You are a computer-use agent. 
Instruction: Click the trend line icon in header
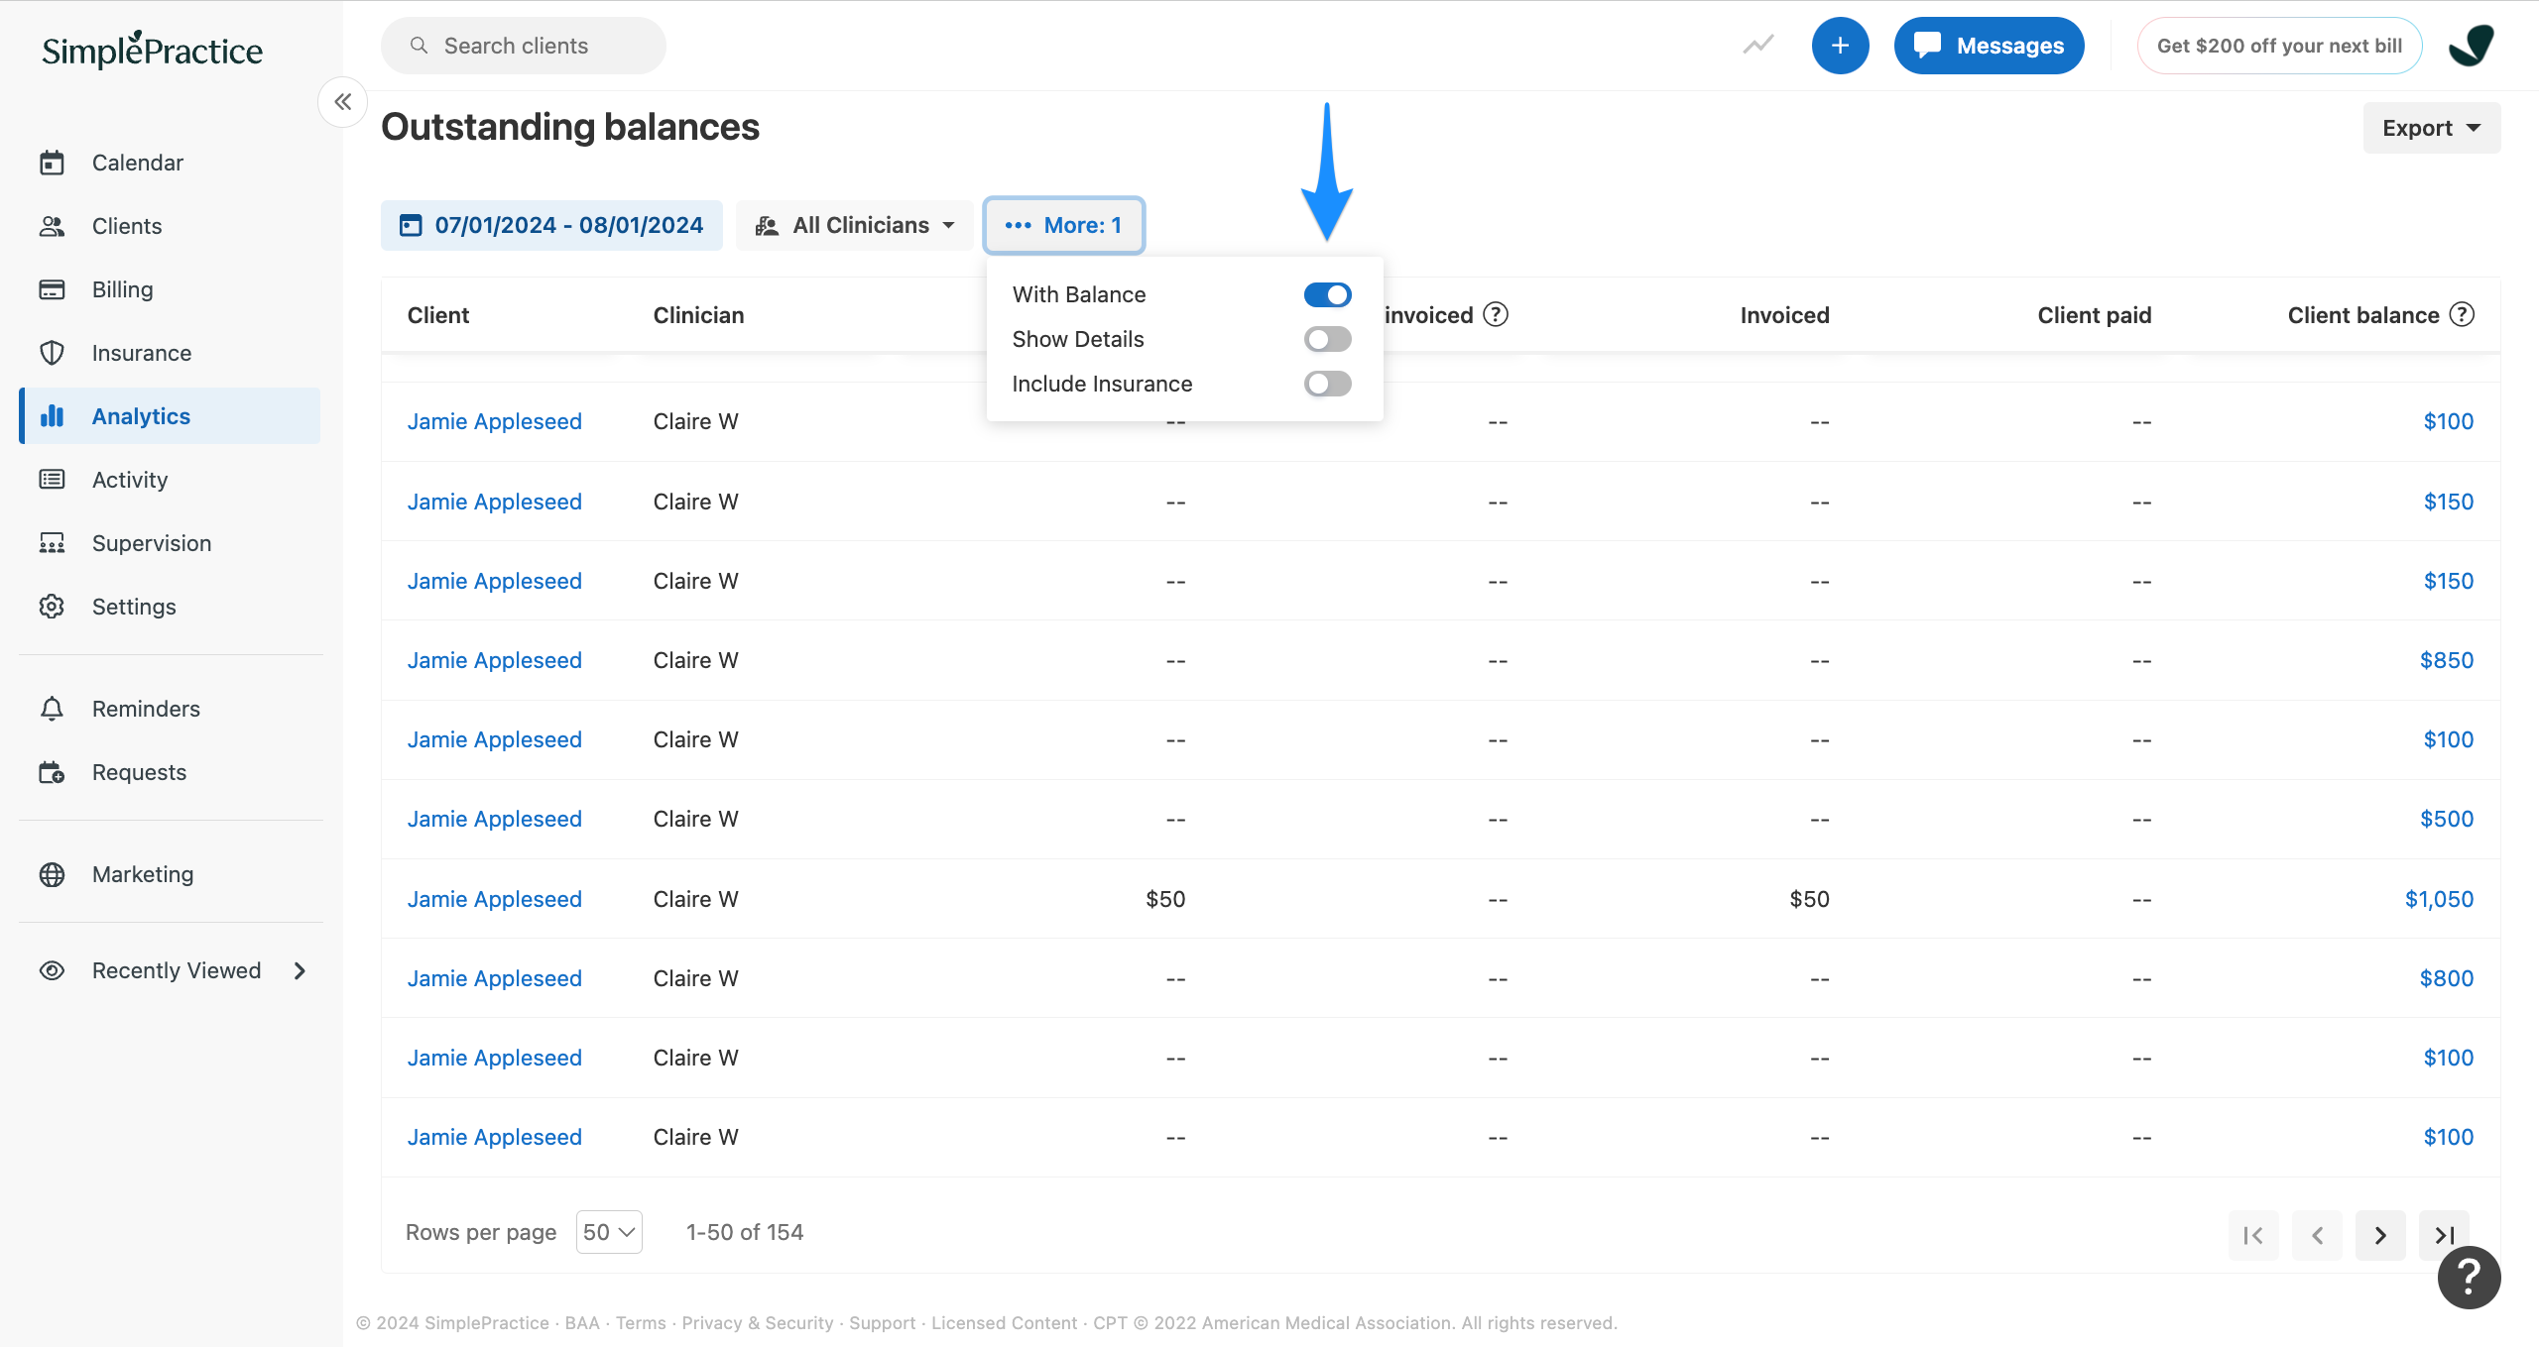[x=1758, y=46]
